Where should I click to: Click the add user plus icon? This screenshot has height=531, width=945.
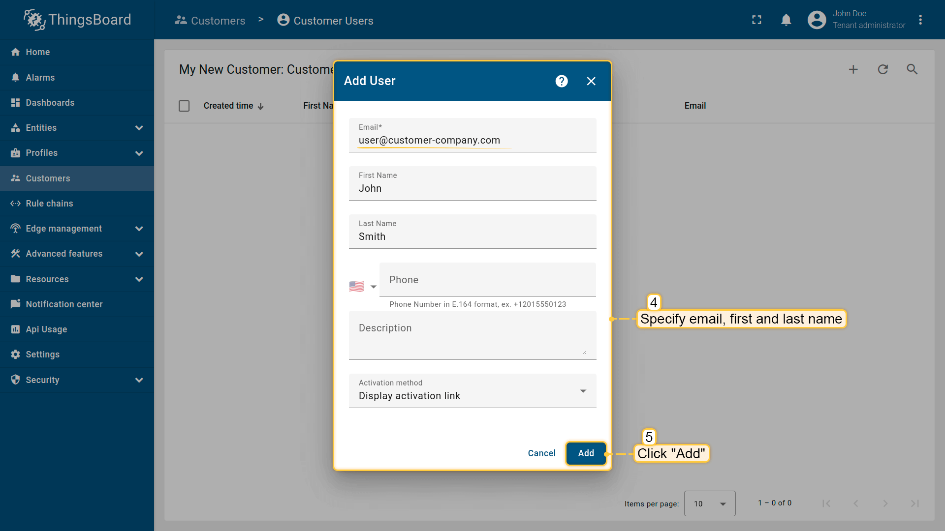click(853, 70)
